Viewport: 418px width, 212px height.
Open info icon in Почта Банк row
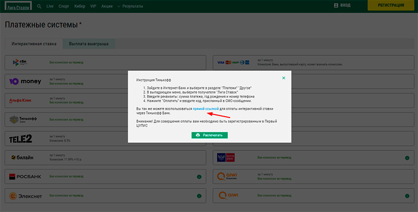coord(407,158)
